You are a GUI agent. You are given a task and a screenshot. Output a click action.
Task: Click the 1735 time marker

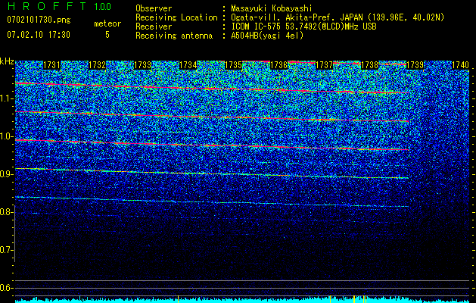[234, 65]
